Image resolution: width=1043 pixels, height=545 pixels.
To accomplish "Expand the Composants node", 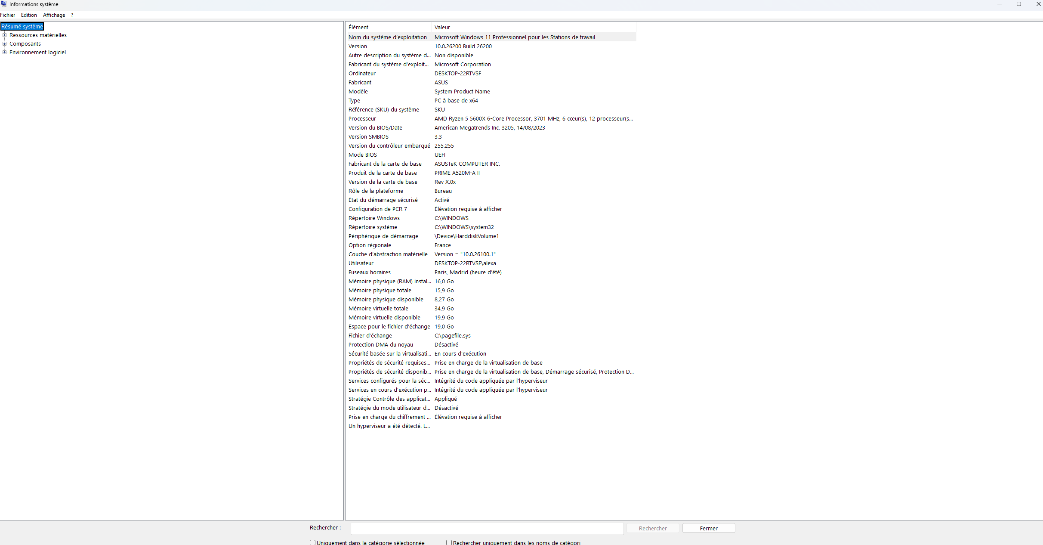I will coord(5,44).
